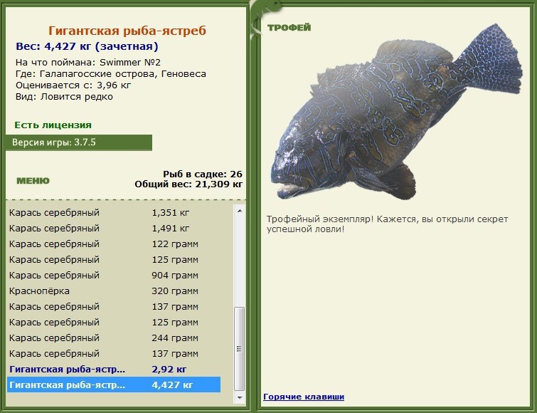Select the Карась серебряный 904 грамм row
This screenshot has height=413, width=537.
(114, 276)
